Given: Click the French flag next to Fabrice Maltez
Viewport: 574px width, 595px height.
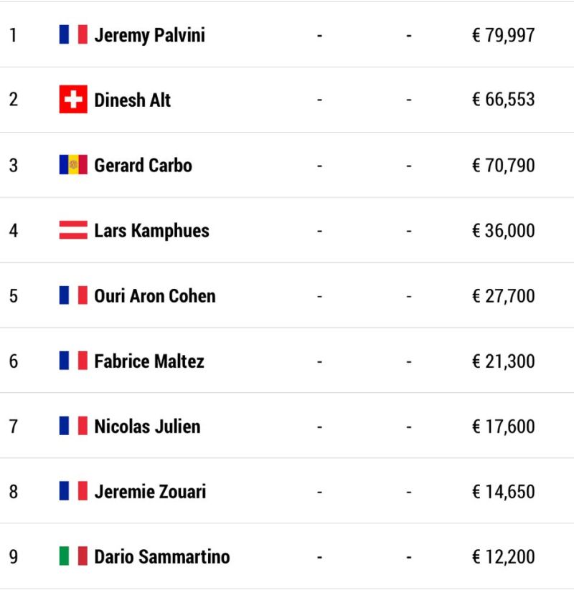Looking at the screenshot, I should [73, 361].
